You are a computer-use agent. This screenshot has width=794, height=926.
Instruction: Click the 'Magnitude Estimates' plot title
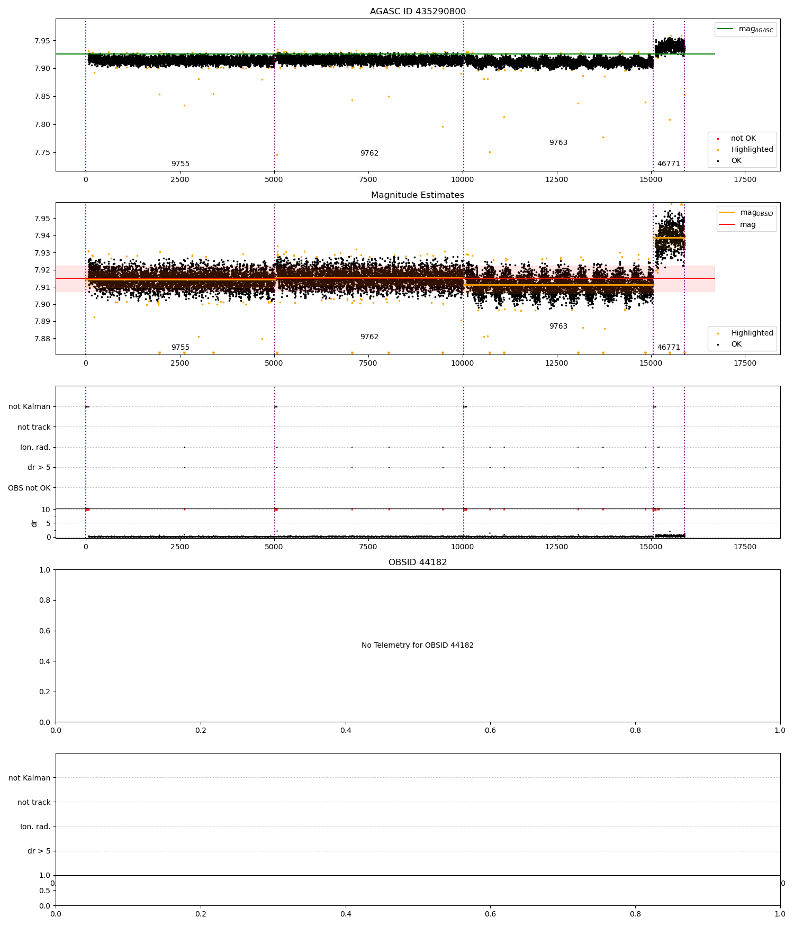coord(418,195)
